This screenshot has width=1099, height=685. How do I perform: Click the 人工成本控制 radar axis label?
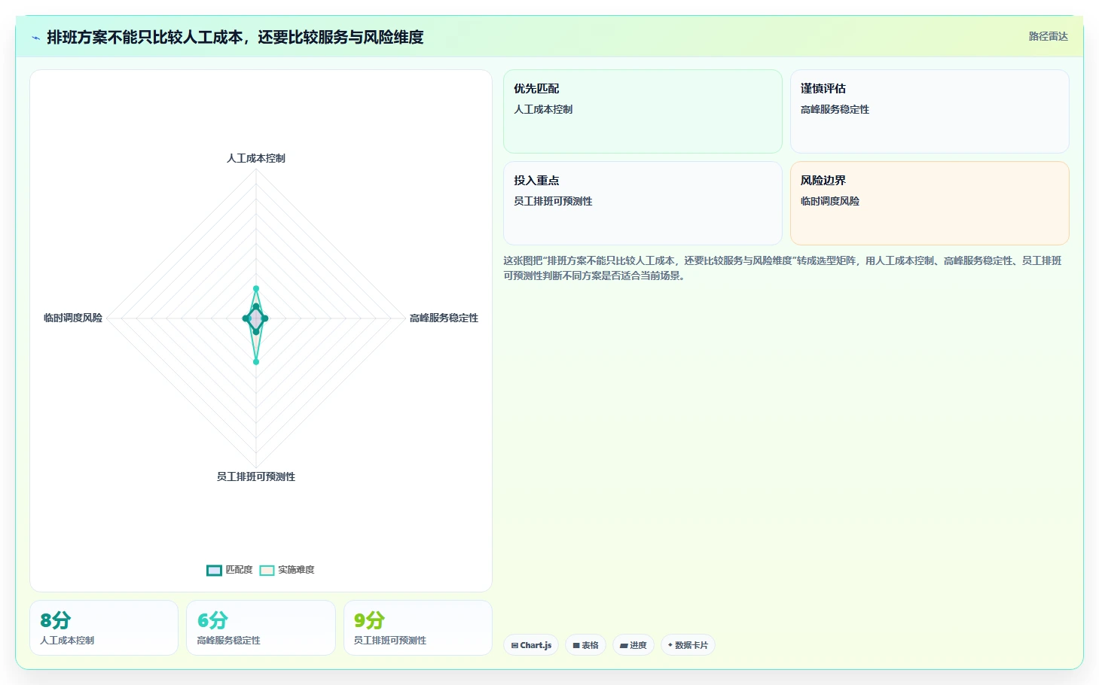point(256,158)
